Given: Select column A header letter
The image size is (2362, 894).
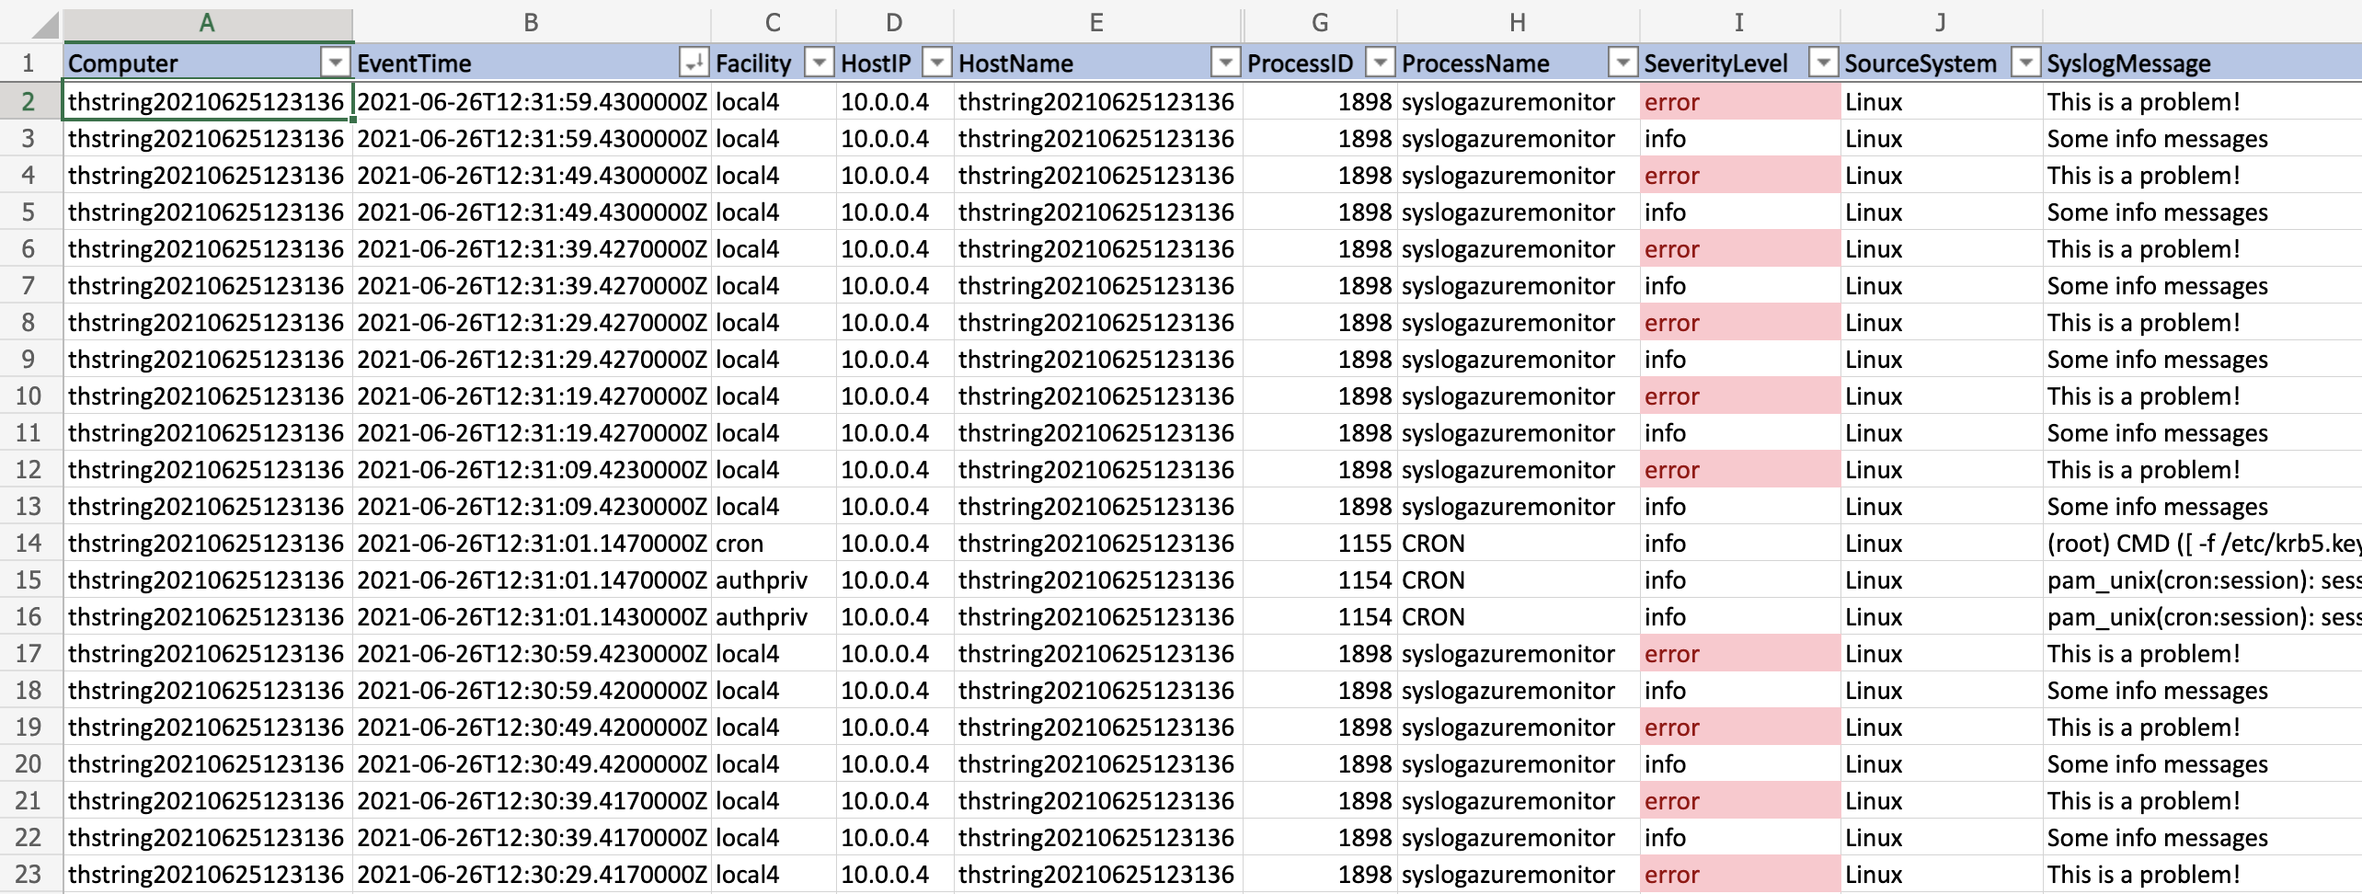Looking at the screenshot, I should pyautogui.click(x=206, y=23).
